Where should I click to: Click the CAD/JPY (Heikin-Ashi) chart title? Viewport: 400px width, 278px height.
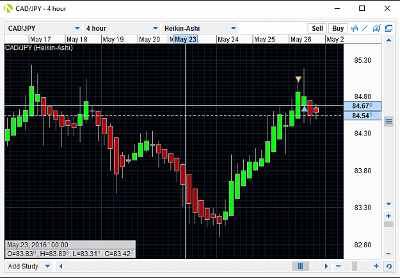39,48
